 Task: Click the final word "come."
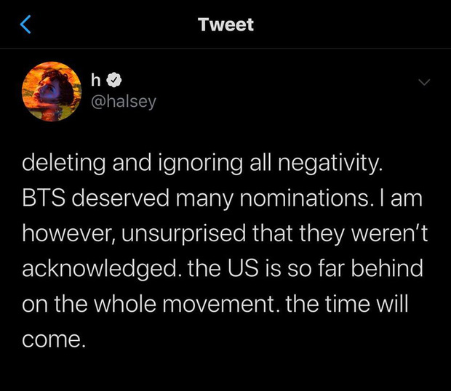tap(54, 339)
